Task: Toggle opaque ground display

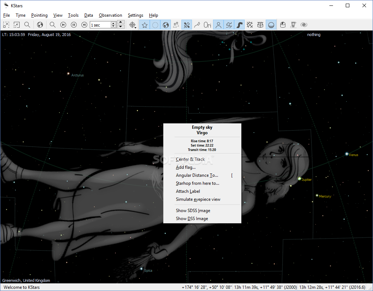Action: 271,25
